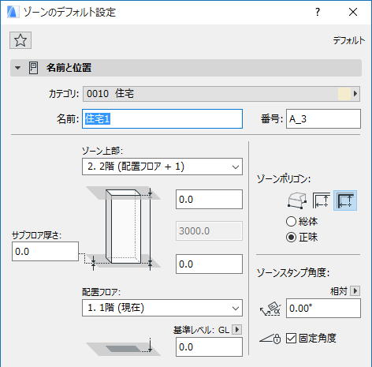Open the 配置フロア dropdown
The image size is (372, 367).
pos(162,308)
